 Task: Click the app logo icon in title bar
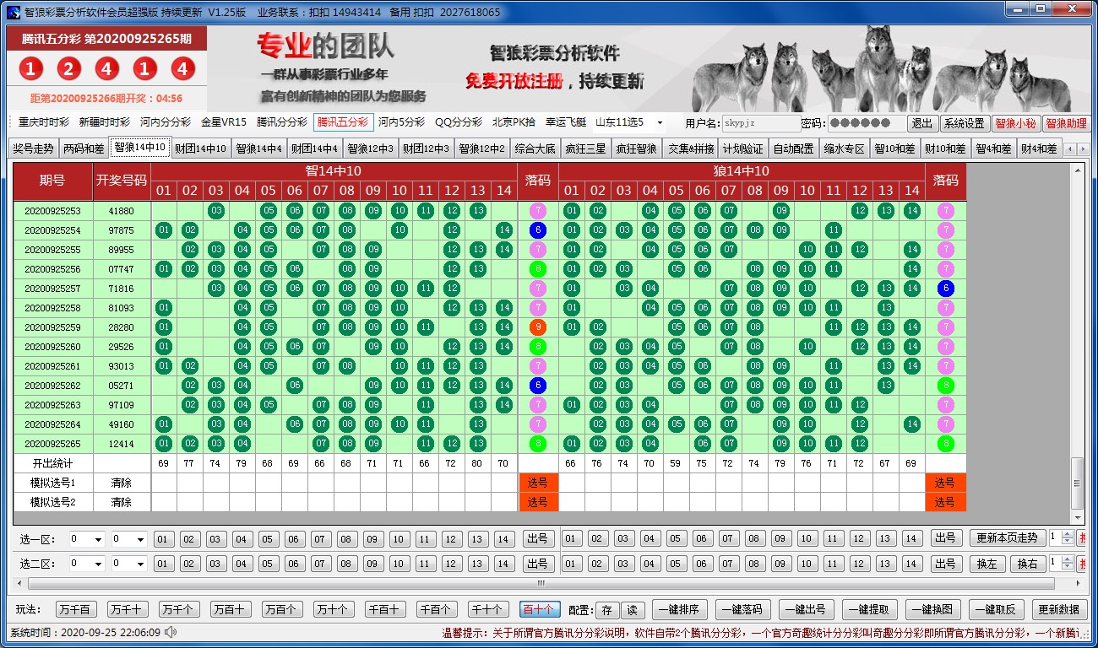[x=13, y=12]
